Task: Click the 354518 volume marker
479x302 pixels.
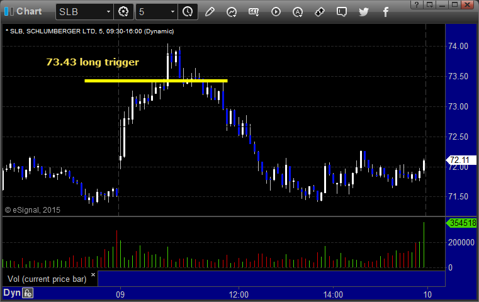Action: 461,223
